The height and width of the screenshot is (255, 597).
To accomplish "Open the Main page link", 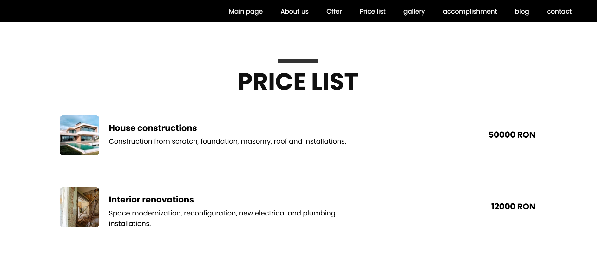I will (x=245, y=11).
